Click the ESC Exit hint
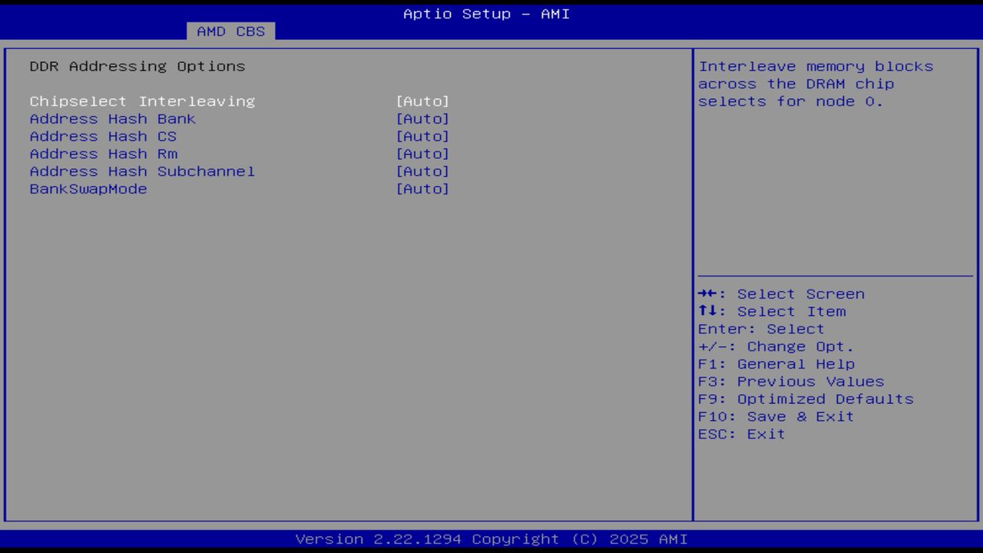This screenshot has height=553, width=983. tap(741, 433)
